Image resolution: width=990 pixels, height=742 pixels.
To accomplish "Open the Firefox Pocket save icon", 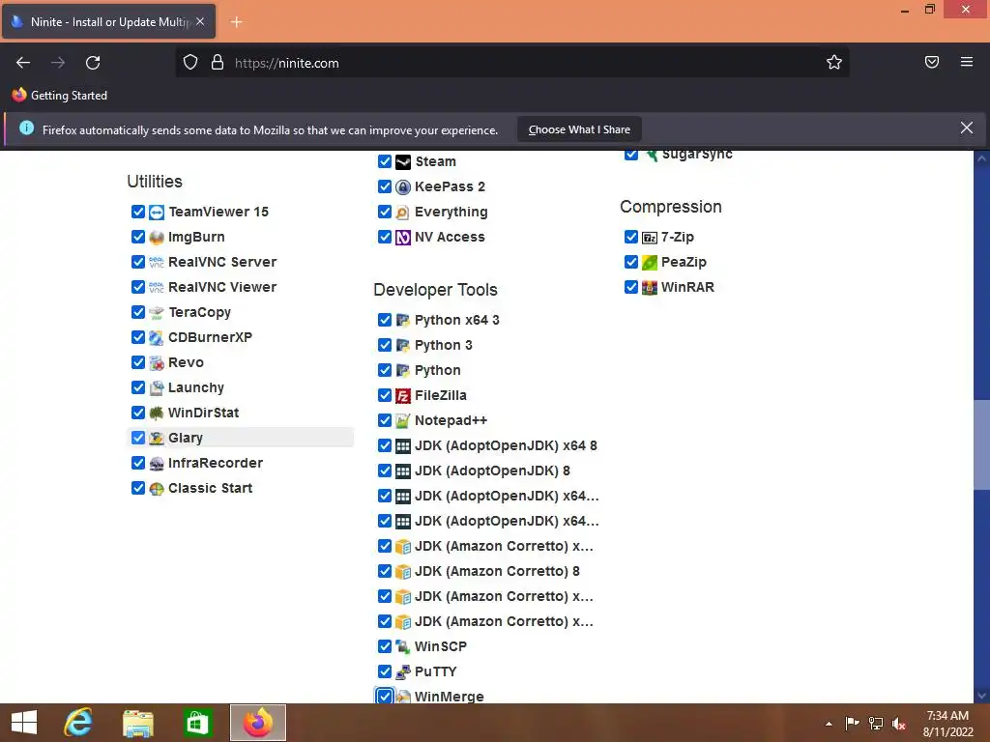I will tap(932, 62).
